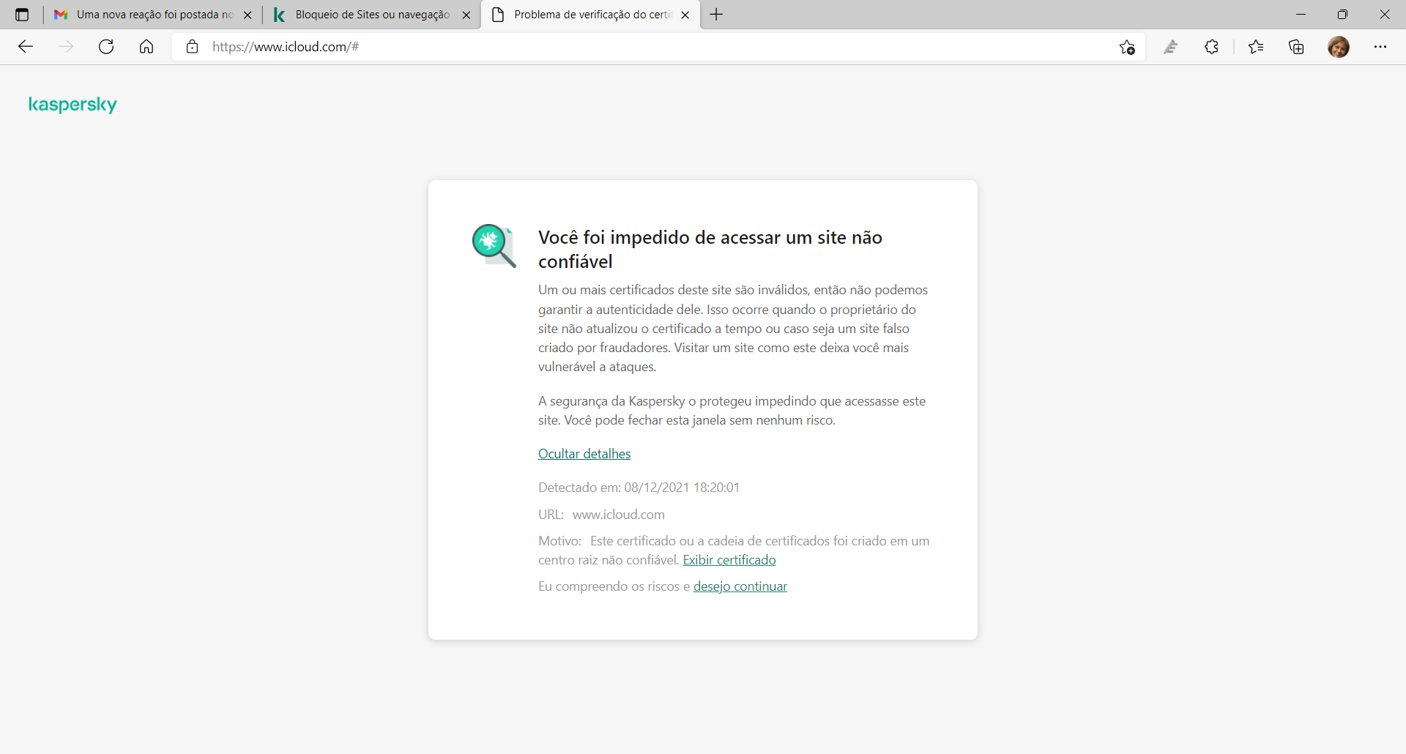Click the 'Detectado em: 08/12/2021 18:20:01' text

click(x=639, y=488)
